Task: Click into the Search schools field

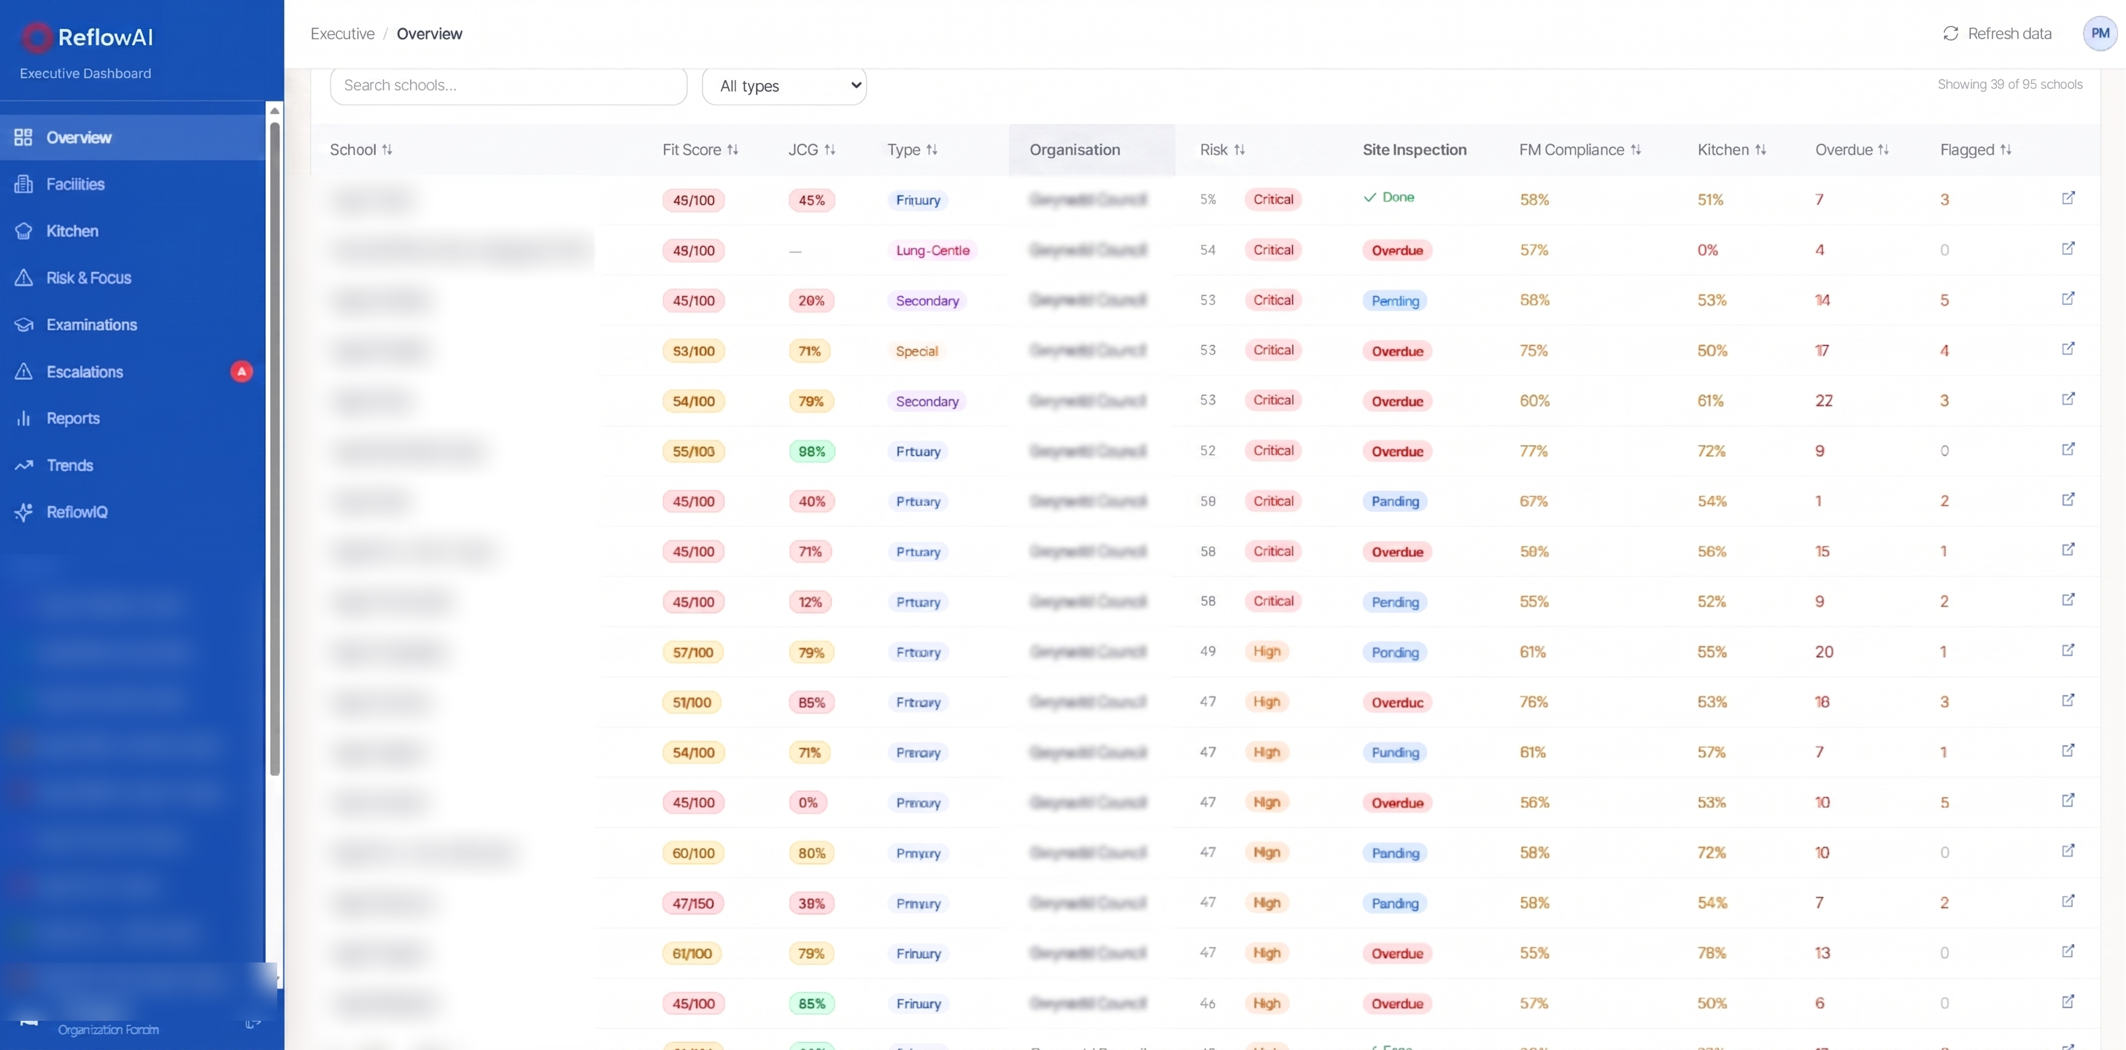Action: (x=509, y=86)
